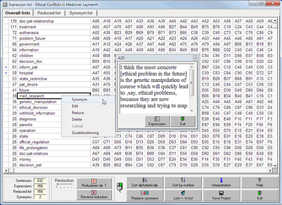282x205 pixels.
Task: Click the main window Exit button
Action: coord(260,195)
